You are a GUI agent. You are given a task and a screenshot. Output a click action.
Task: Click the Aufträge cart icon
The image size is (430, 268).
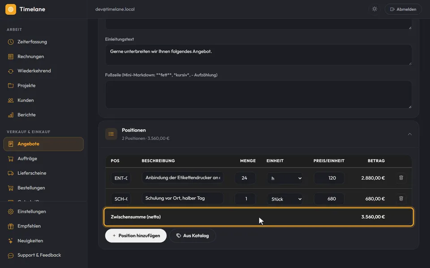(x=11, y=159)
